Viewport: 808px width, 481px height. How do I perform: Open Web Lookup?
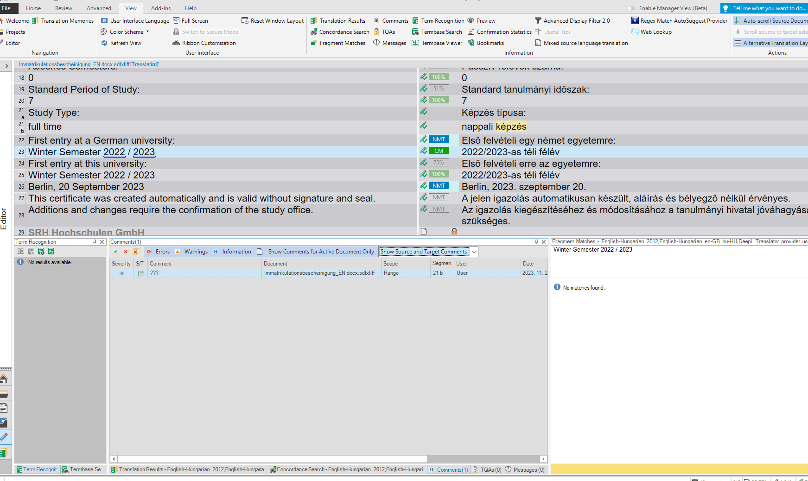pyautogui.click(x=651, y=32)
